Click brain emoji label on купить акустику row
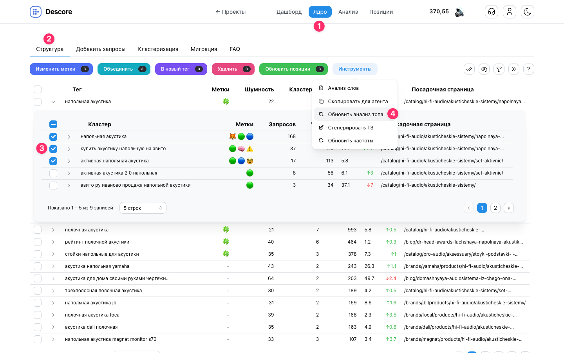 coord(241,149)
